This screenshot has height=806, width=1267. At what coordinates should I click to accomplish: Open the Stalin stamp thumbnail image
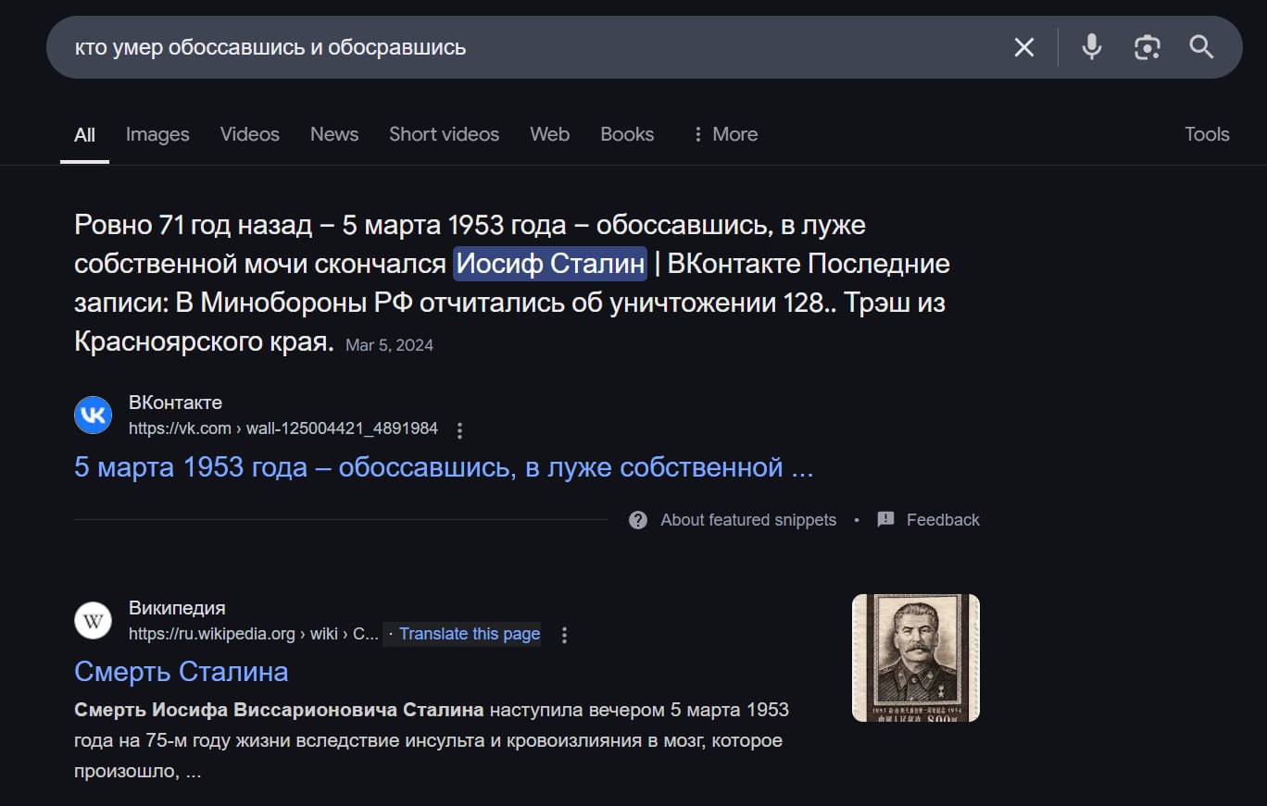(x=916, y=658)
